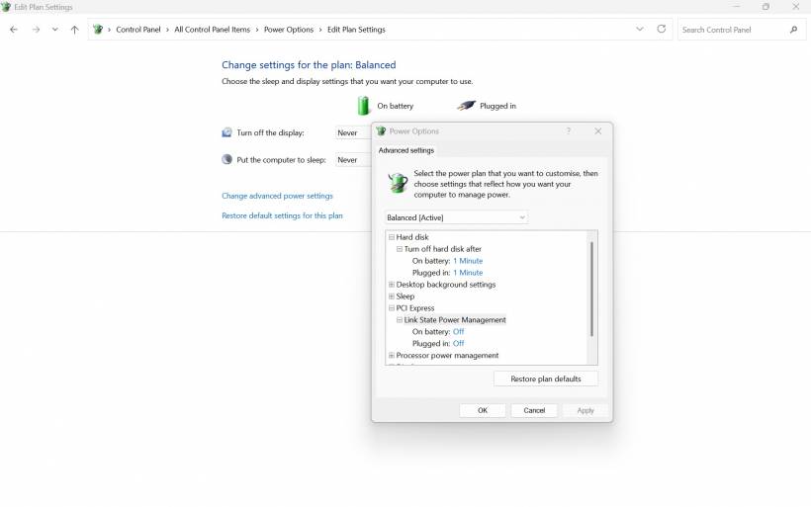This screenshot has width=811, height=507.
Task: Click the Back navigation arrow
Action: [x=13, y=30]
